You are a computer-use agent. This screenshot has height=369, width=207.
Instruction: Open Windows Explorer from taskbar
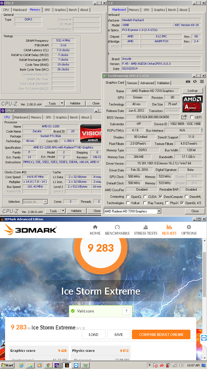point(30,365)
